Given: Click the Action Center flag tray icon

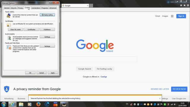Looking at the screenshot, I should click(161, 104).
